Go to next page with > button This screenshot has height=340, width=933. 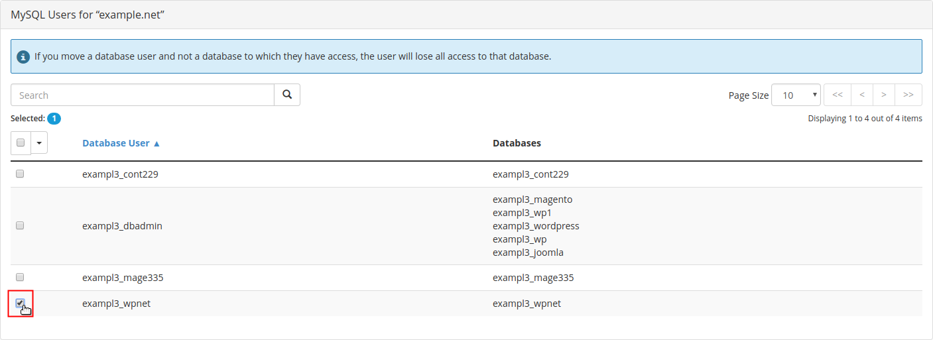(884, 95)
